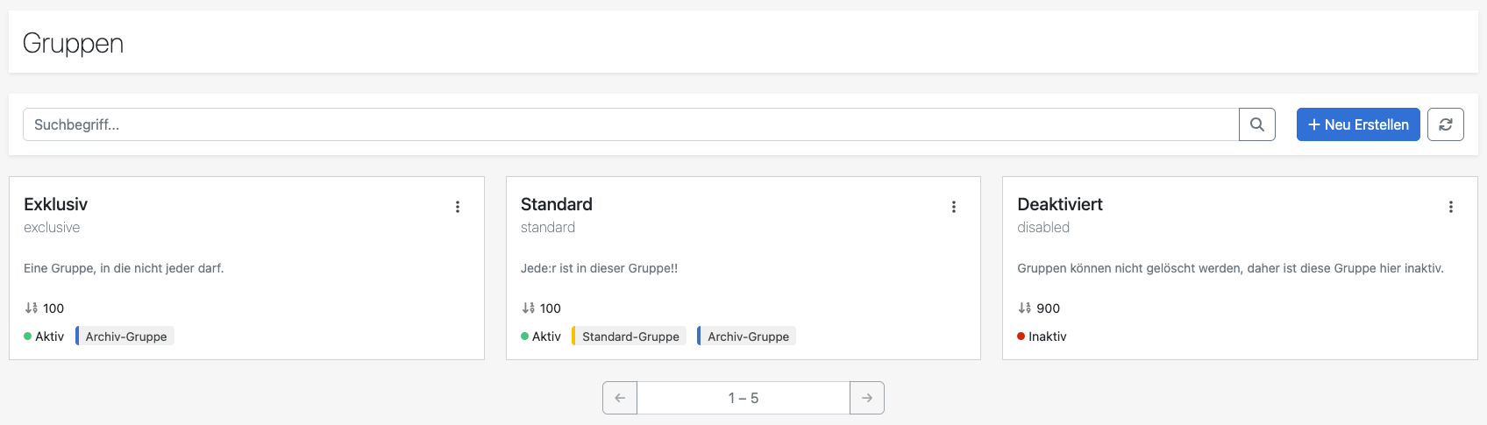
Task: Focus the Suchbegriff search field
Action: tap(631, 124)
